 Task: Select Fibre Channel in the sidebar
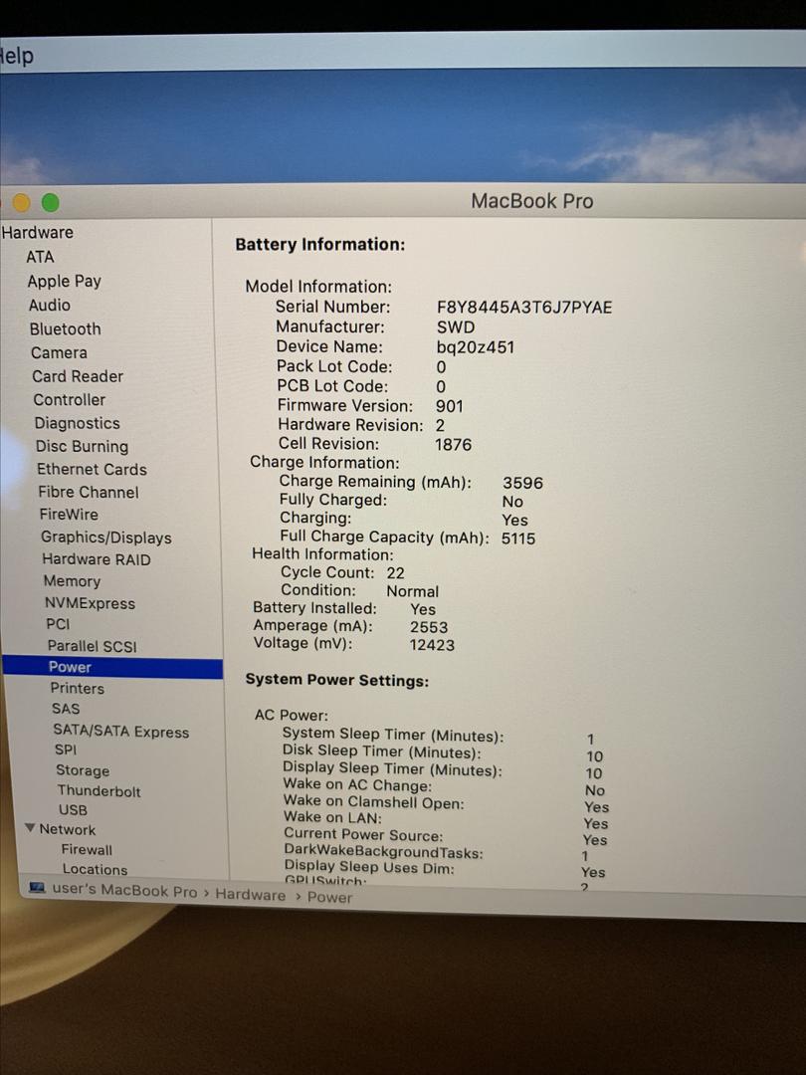click(x=89, y=493)
